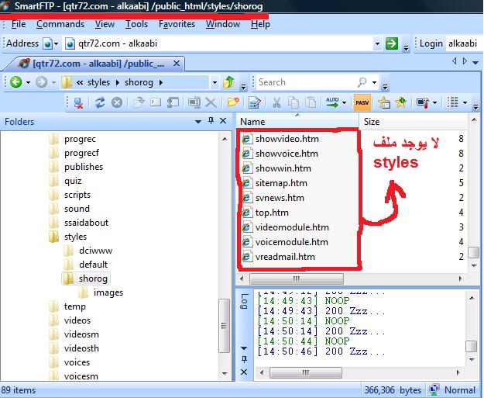Open the Commands menu
Viewport: 484px width, 398px height.
coord(60,24)
